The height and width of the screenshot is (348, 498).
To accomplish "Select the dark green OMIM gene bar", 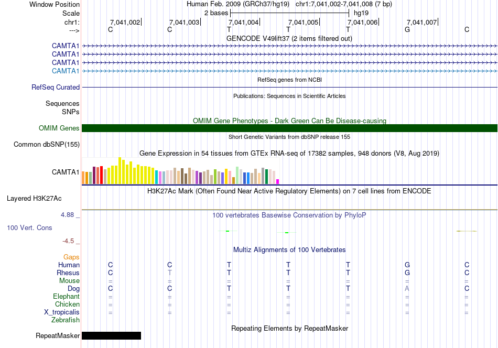I will click(289, 128).
